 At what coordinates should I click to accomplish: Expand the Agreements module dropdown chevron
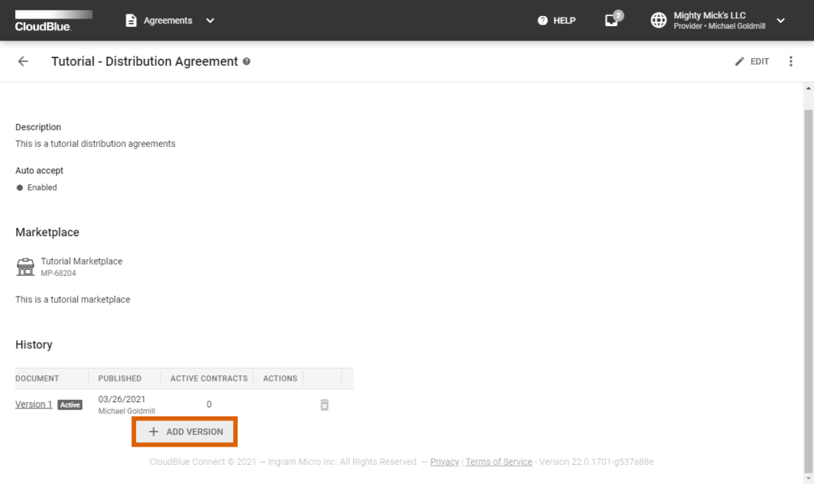tap(209, 21)
